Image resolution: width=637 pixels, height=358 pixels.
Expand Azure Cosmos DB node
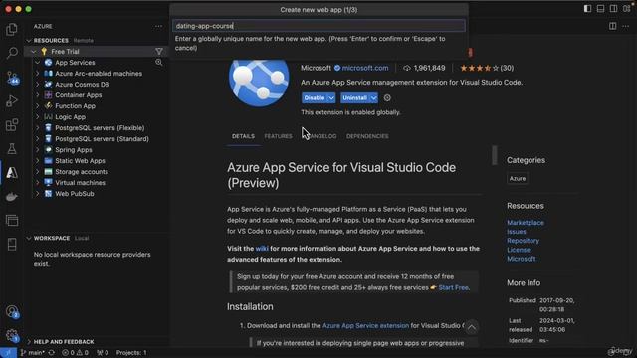38,85
